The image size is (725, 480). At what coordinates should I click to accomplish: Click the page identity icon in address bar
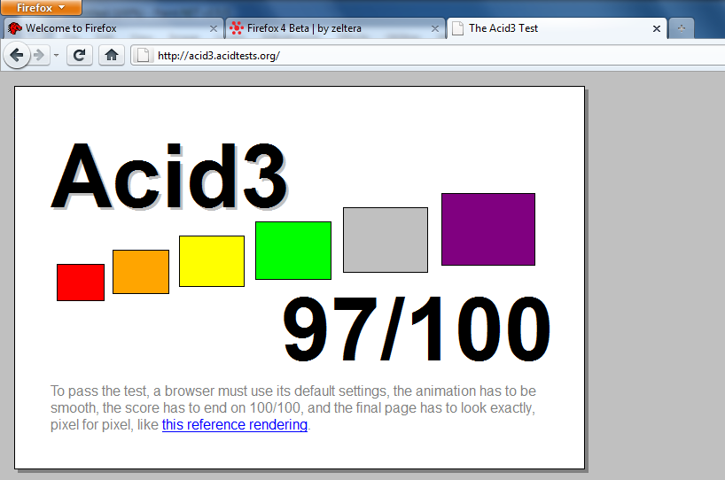click(x=144, y=56)
